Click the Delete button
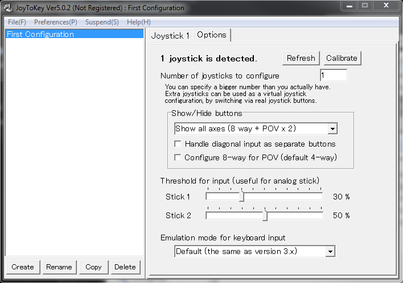This screenshot has height=283, width=403. 125,267
